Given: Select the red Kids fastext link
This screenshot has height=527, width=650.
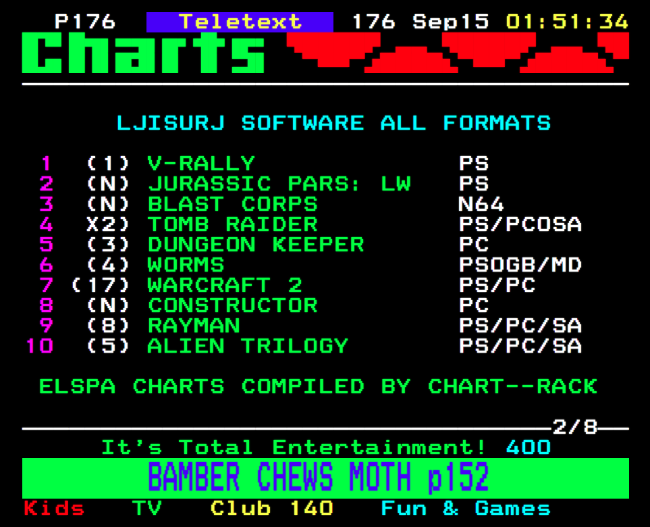Looking at the screenshot, I should [x=54, y=508].
